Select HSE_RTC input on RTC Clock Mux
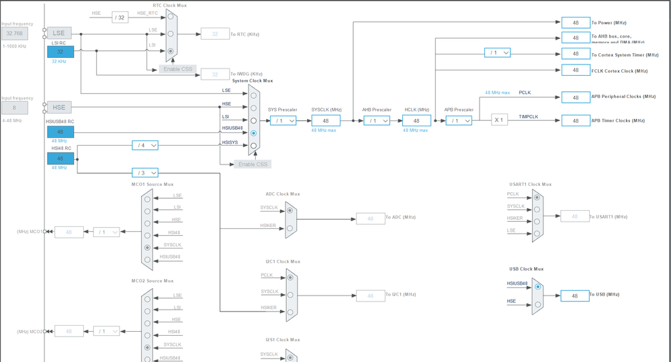This screenshot has height=362, width=671. coord(171,16)
